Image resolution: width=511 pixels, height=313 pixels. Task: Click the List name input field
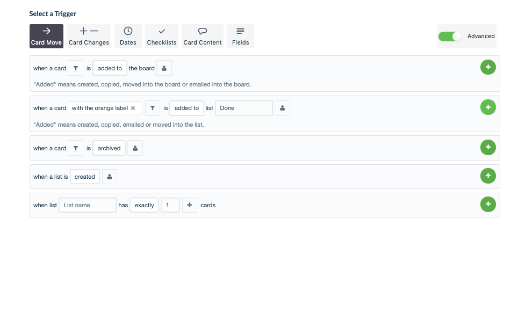tap(87, 205)
